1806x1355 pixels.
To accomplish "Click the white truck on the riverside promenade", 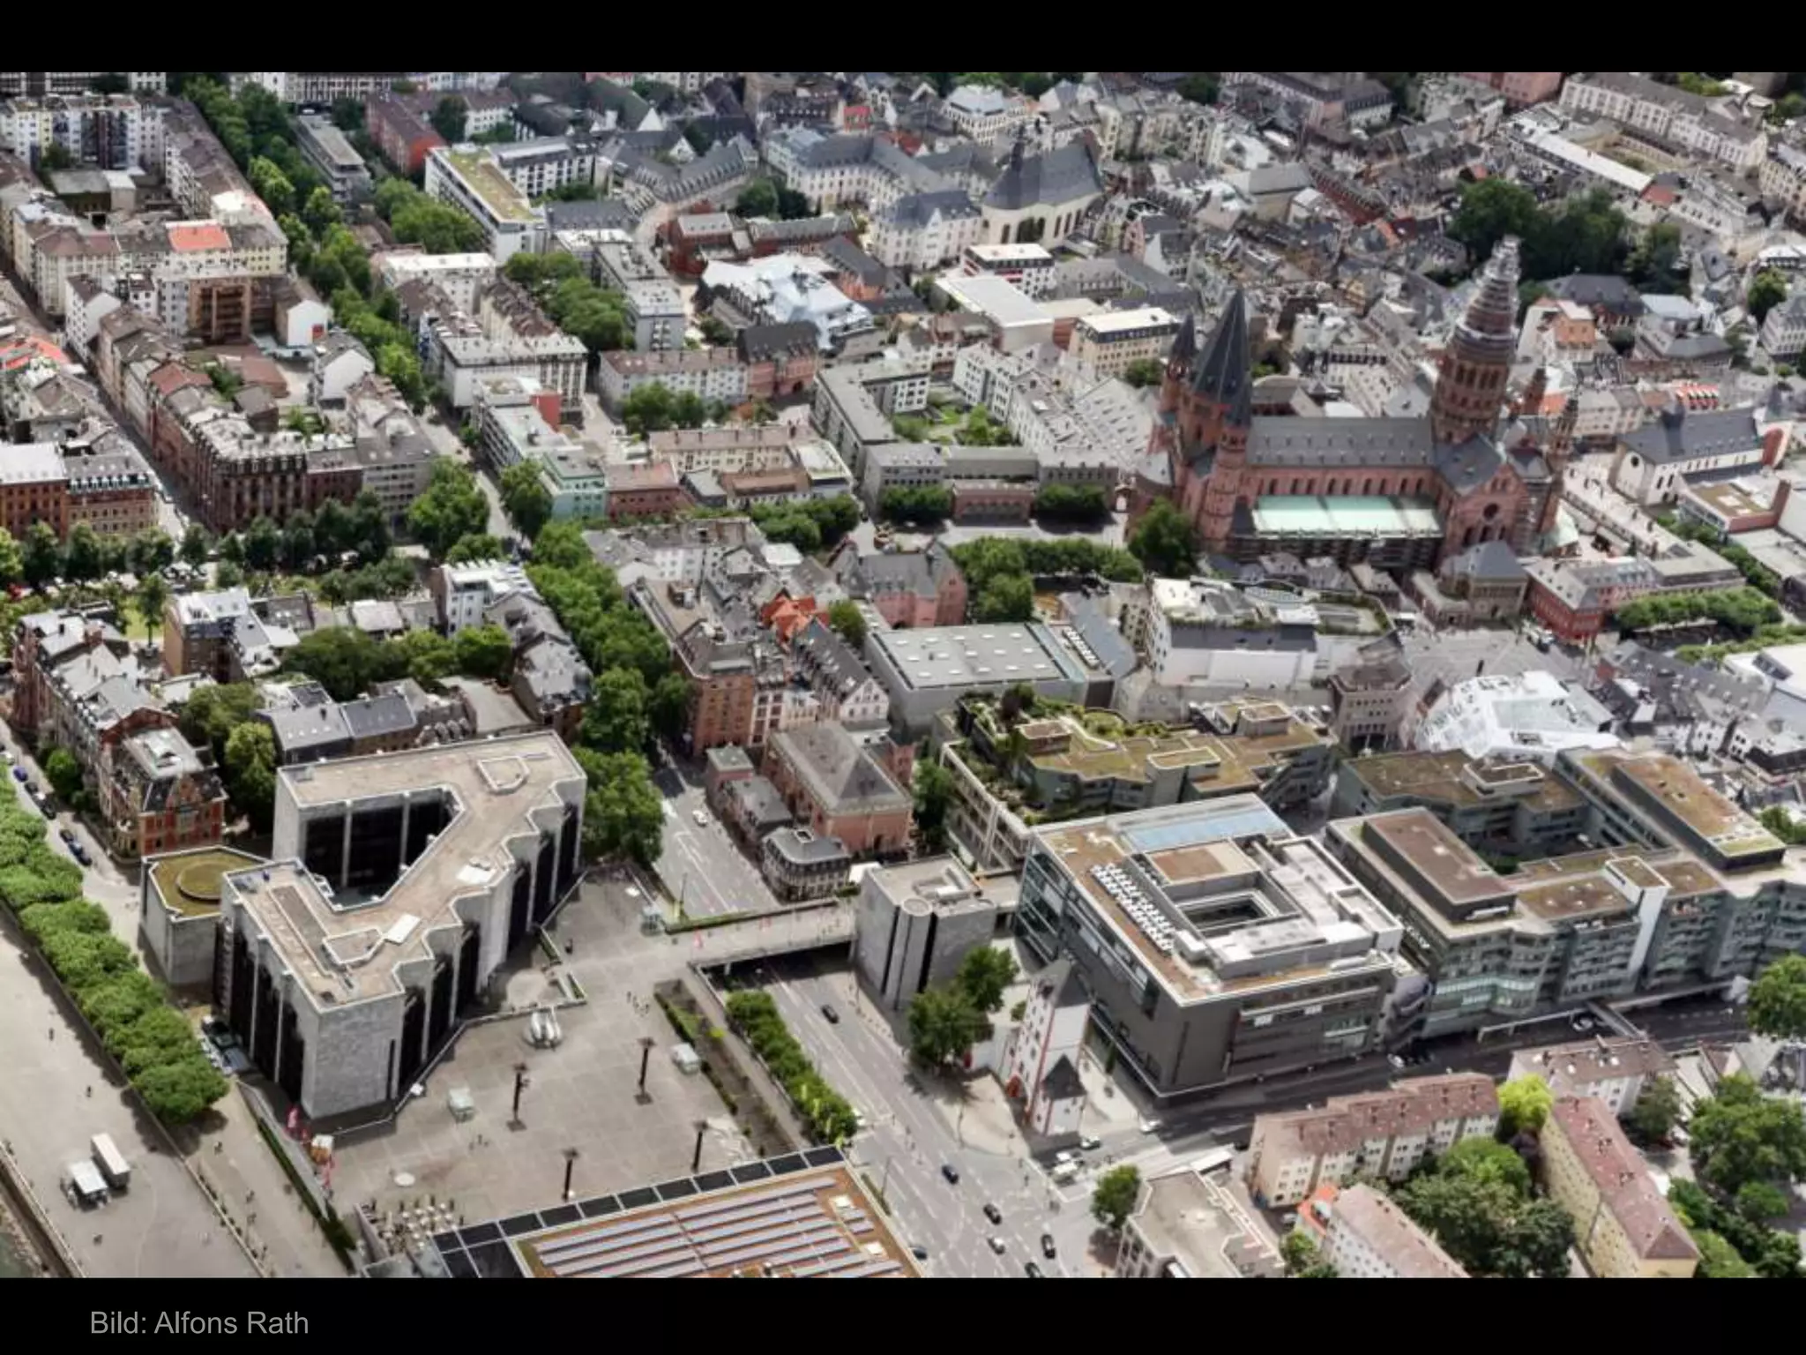I will 109,1158.
